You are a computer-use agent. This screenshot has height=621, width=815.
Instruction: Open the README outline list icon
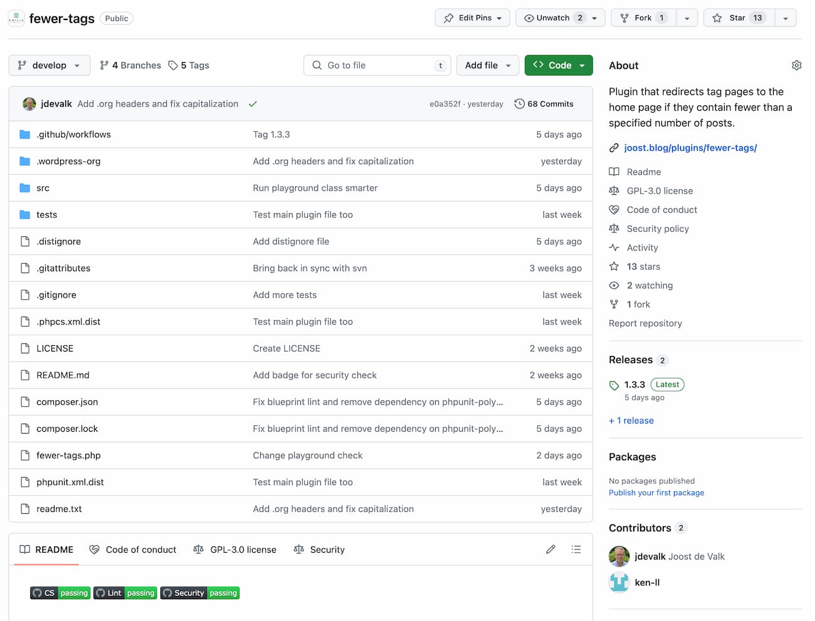(576, 550)
